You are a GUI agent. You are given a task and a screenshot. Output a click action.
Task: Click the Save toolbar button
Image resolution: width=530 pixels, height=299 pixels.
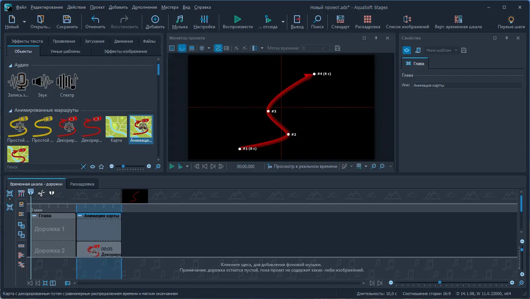(67, 22)
